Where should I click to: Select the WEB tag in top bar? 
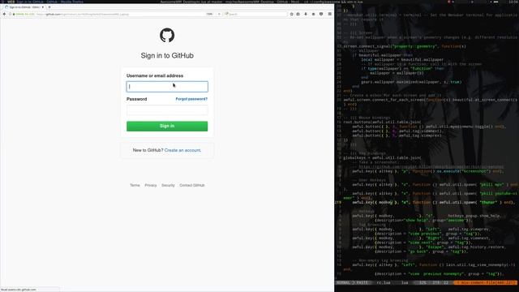(x=11, y=2)
